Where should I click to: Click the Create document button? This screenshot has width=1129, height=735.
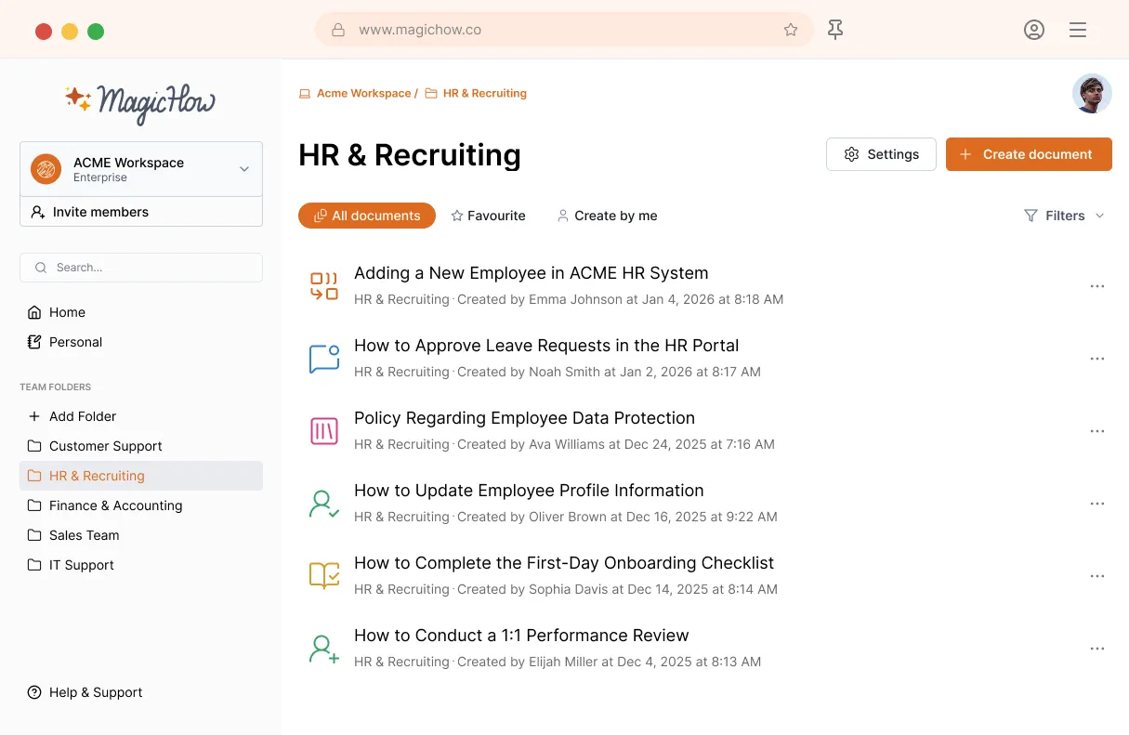pyautogui.click(x=1028, y=154)
